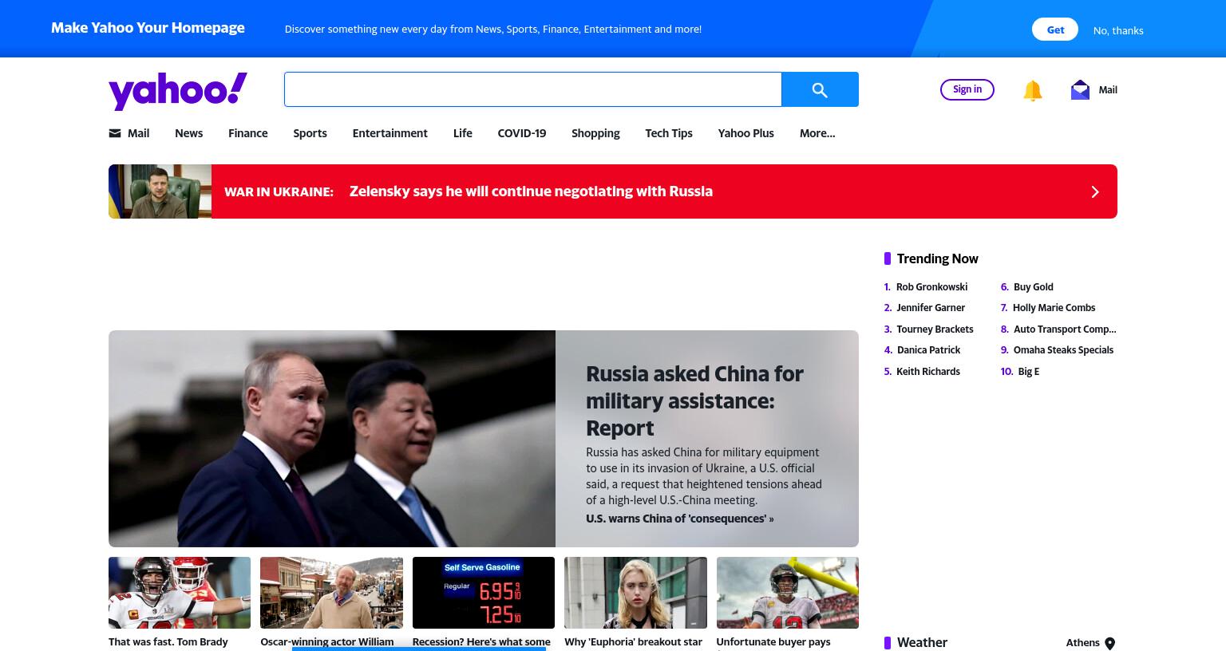Open trending topic Omaha Steaks Specials
The width and height of the screenshot is (1226, 651).
pos(1063,350)
